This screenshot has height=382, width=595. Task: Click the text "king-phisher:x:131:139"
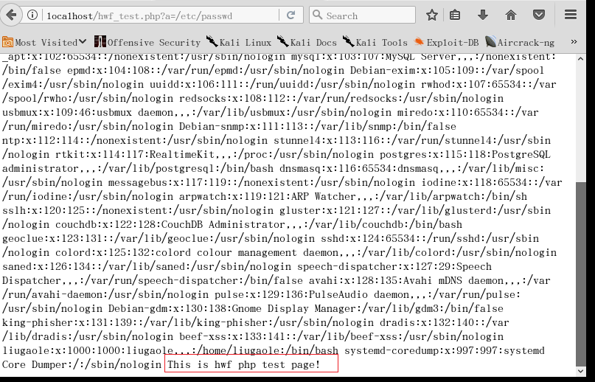(67, 322)
